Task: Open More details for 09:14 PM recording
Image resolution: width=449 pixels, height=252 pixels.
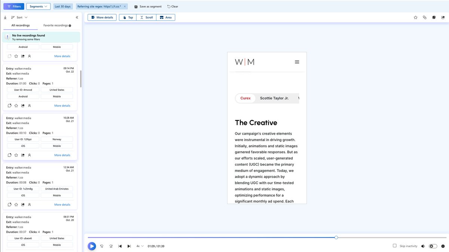Action: [62, 105]
